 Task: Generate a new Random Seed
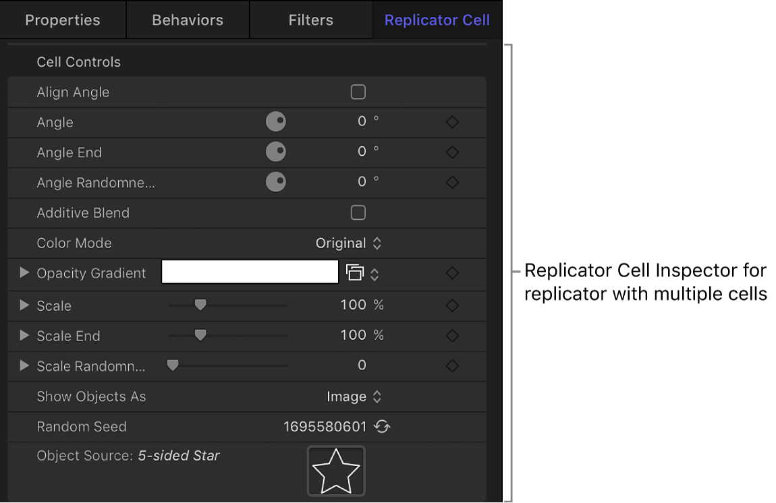point(382,427)
